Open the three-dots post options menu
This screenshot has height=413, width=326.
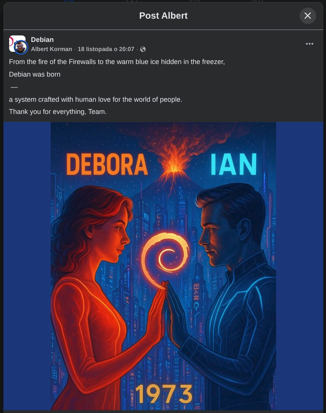310,44
